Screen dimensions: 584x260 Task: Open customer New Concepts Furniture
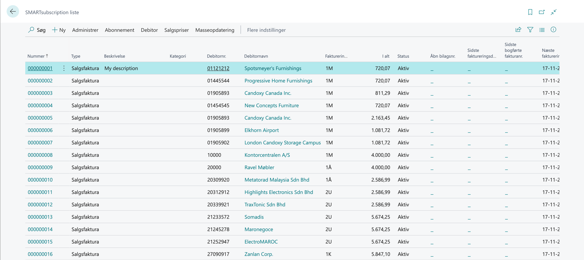[272, 105]
